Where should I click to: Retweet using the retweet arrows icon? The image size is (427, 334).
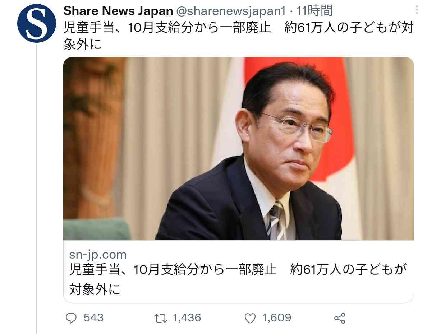(161, 318)
